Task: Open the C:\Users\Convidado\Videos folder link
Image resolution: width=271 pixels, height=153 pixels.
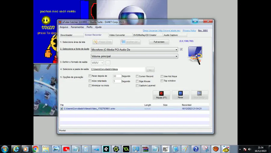Action: pyautogui.click(x=104, y=69)
